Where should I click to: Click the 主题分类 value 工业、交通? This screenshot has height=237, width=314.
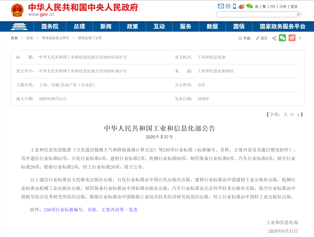pos(67,85)
